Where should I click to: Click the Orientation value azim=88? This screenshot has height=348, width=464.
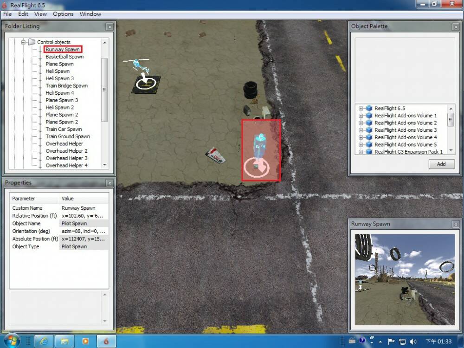[x=84, y=231]
